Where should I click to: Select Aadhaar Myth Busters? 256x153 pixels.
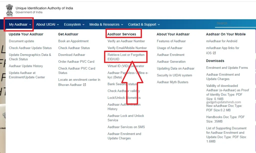pos(173,82)
